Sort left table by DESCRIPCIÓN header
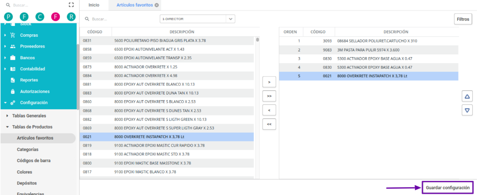This screenshot has height=195, width=479. [182, 32]
